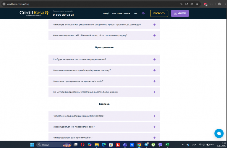
Task: Open the Windows Start menu
Action: 32,145
